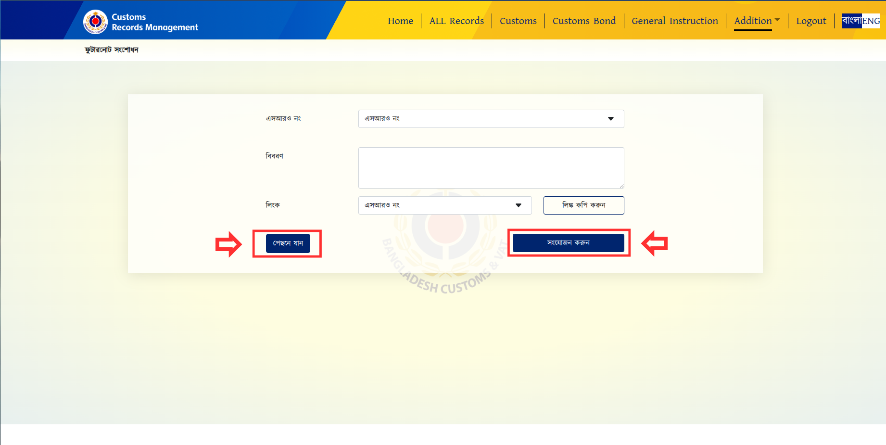Go to the Home page
886x445 pixels.
point(400,21)
